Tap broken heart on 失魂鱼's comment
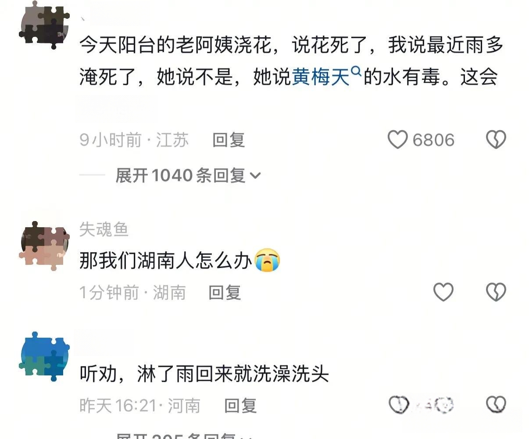 point(496,292)
